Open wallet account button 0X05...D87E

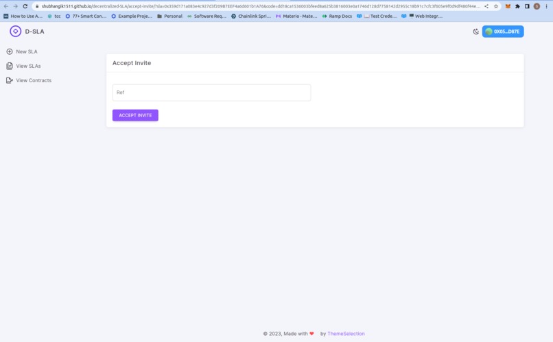point(503,32)
